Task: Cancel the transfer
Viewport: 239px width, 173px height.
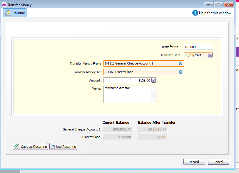Action: point(218,162)
